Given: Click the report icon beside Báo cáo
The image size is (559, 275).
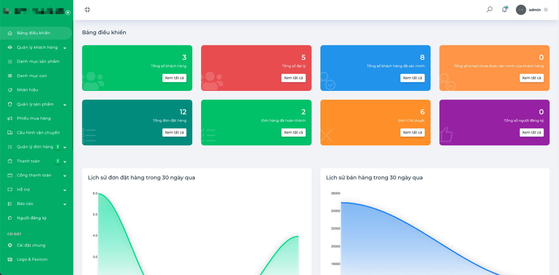Looking at the screenshot, I should coord(10,204).
